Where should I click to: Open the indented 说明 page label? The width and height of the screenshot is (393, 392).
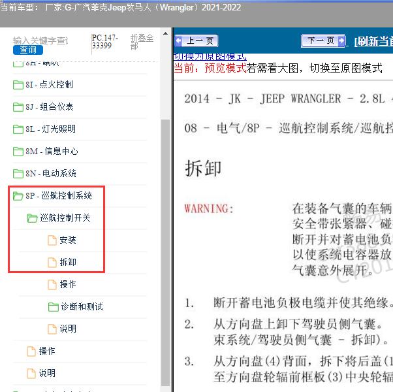[x=68, y=329]
